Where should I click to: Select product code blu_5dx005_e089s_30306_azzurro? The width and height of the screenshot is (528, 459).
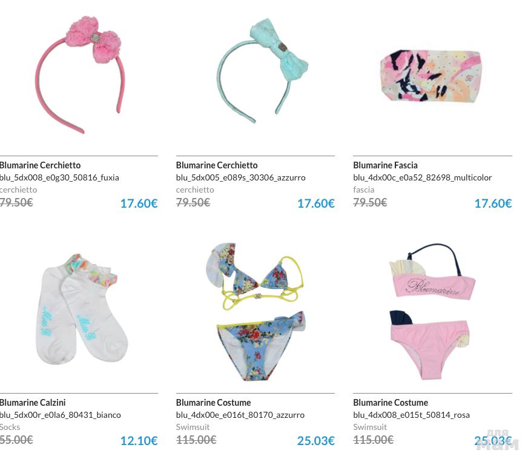pyautogui.click(x=240, y=177)
